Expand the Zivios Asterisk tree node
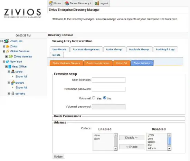This screenshot has width=190, height=161. click(x=7, y=56)
